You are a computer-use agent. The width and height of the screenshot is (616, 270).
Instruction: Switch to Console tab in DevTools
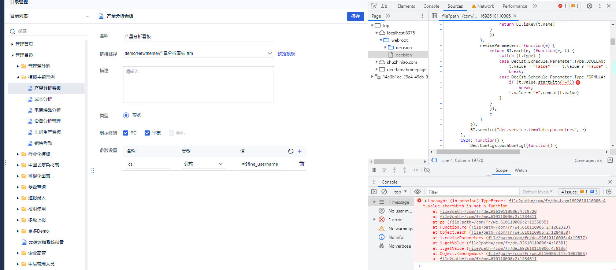431,6
